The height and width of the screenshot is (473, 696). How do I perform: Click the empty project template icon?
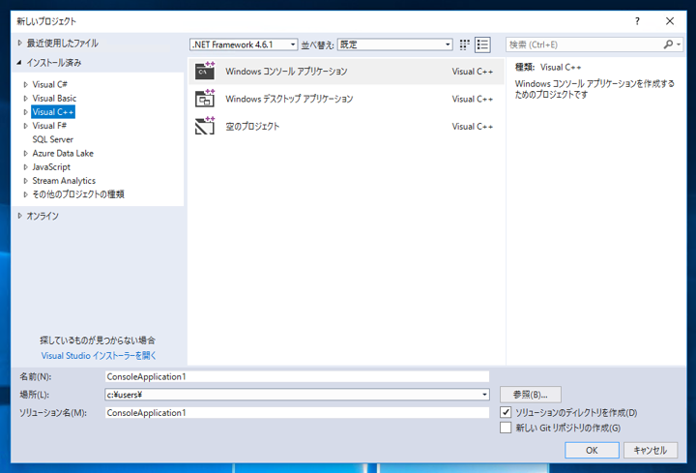tap(205, 126)
